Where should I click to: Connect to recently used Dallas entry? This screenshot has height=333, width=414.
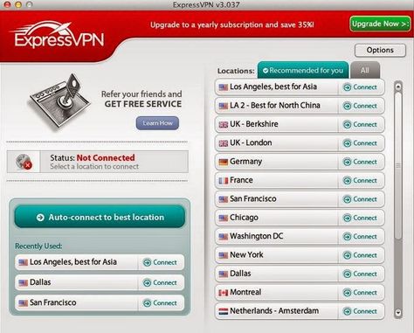pyautogui.click(x=161, y=282)
